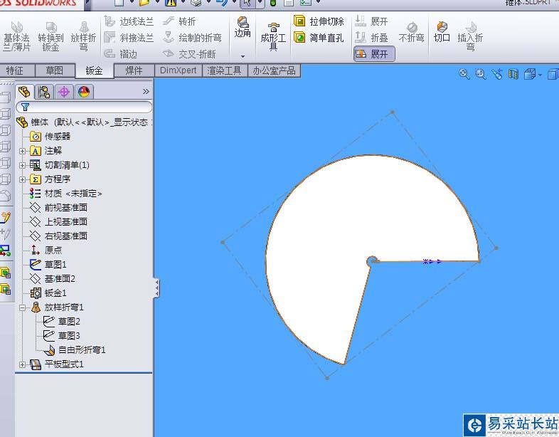The width and height of the screenshot is (559, 437).
Task: Open the Corners dropdown arrow
Action: 243,56
